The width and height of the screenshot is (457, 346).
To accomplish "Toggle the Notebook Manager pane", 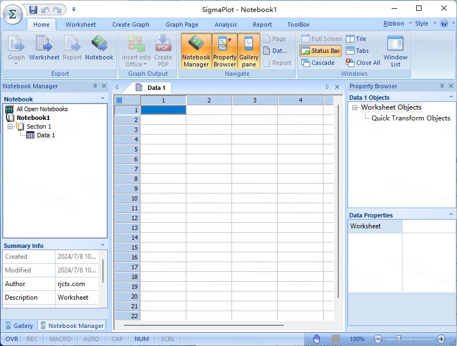I will coord(196,51).
